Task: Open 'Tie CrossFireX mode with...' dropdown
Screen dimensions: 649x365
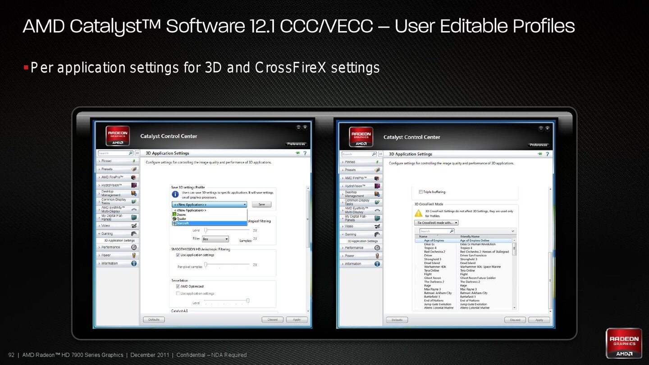Action: [x=436, y=223]
